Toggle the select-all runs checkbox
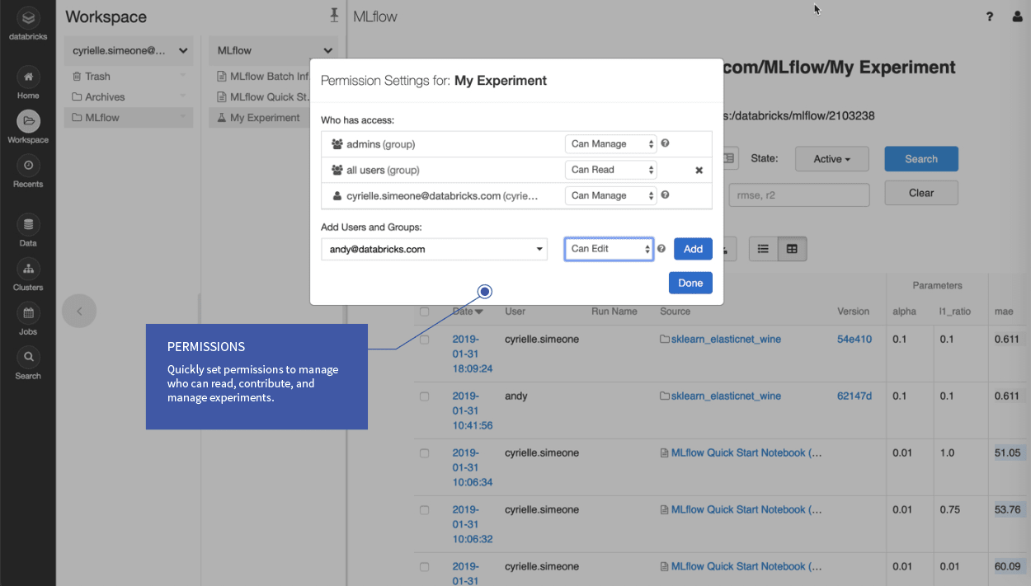This screenshot has height=586, width=1031. point(424,312)
